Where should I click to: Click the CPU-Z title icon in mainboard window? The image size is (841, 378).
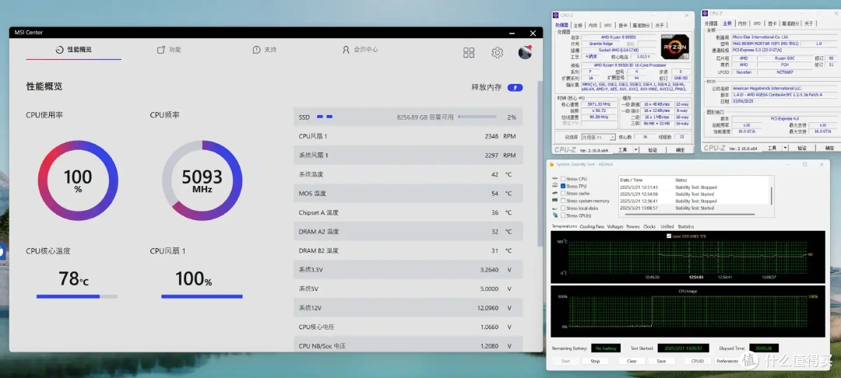click(x=706, y=13)
